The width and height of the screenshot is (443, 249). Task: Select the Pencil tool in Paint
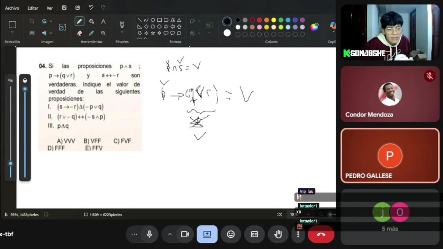pyautogui.click(x=79, y=21)
